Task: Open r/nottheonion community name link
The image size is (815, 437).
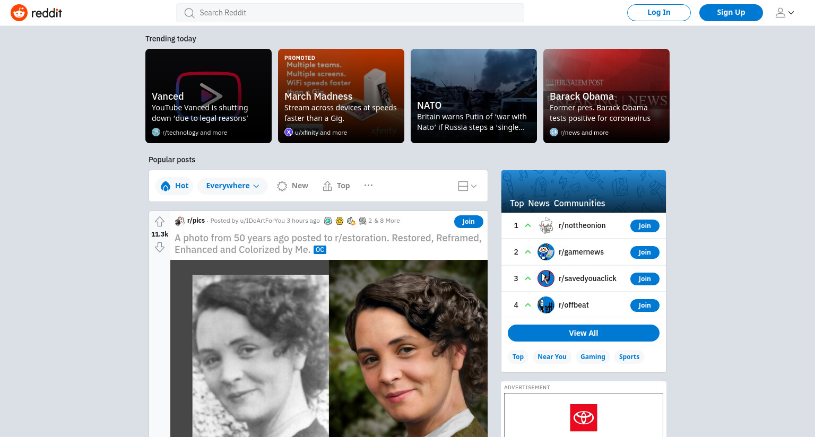Action: click(x=582, y=225)
